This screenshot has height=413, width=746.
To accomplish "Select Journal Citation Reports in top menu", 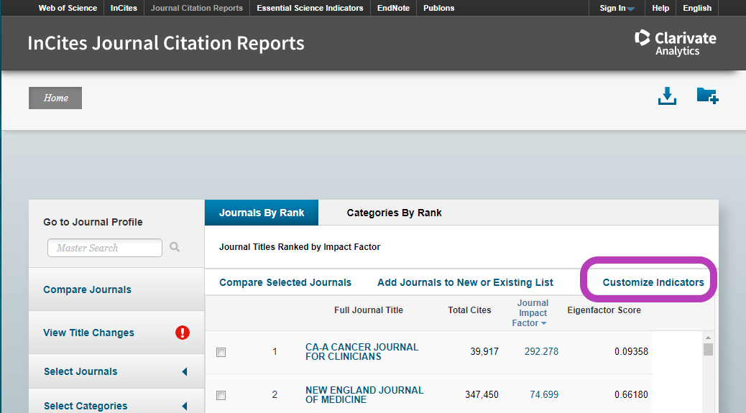I will pos(196,8).
